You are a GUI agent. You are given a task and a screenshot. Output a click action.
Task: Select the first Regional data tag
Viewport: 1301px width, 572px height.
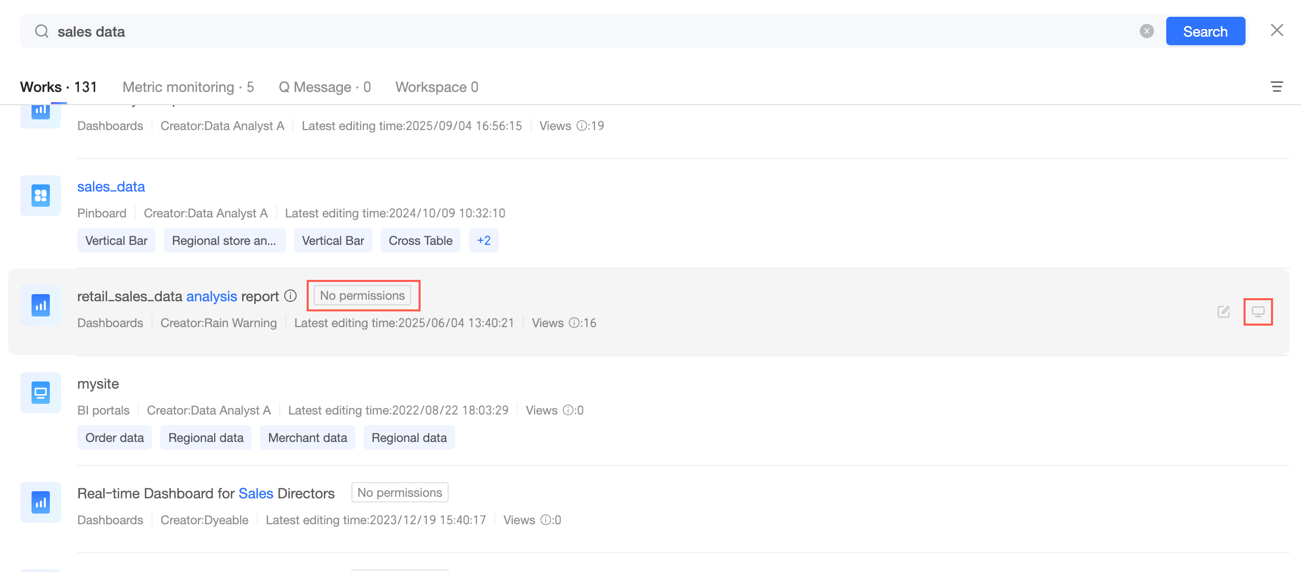tap(206, 438)
